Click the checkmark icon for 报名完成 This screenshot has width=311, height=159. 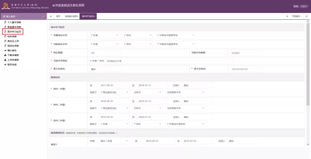tap(5, 65)
